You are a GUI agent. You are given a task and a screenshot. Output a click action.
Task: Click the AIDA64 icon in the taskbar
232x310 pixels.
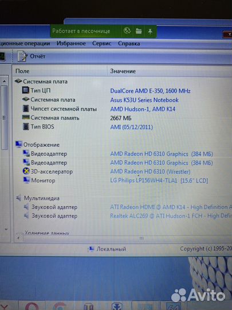[174, 306]
